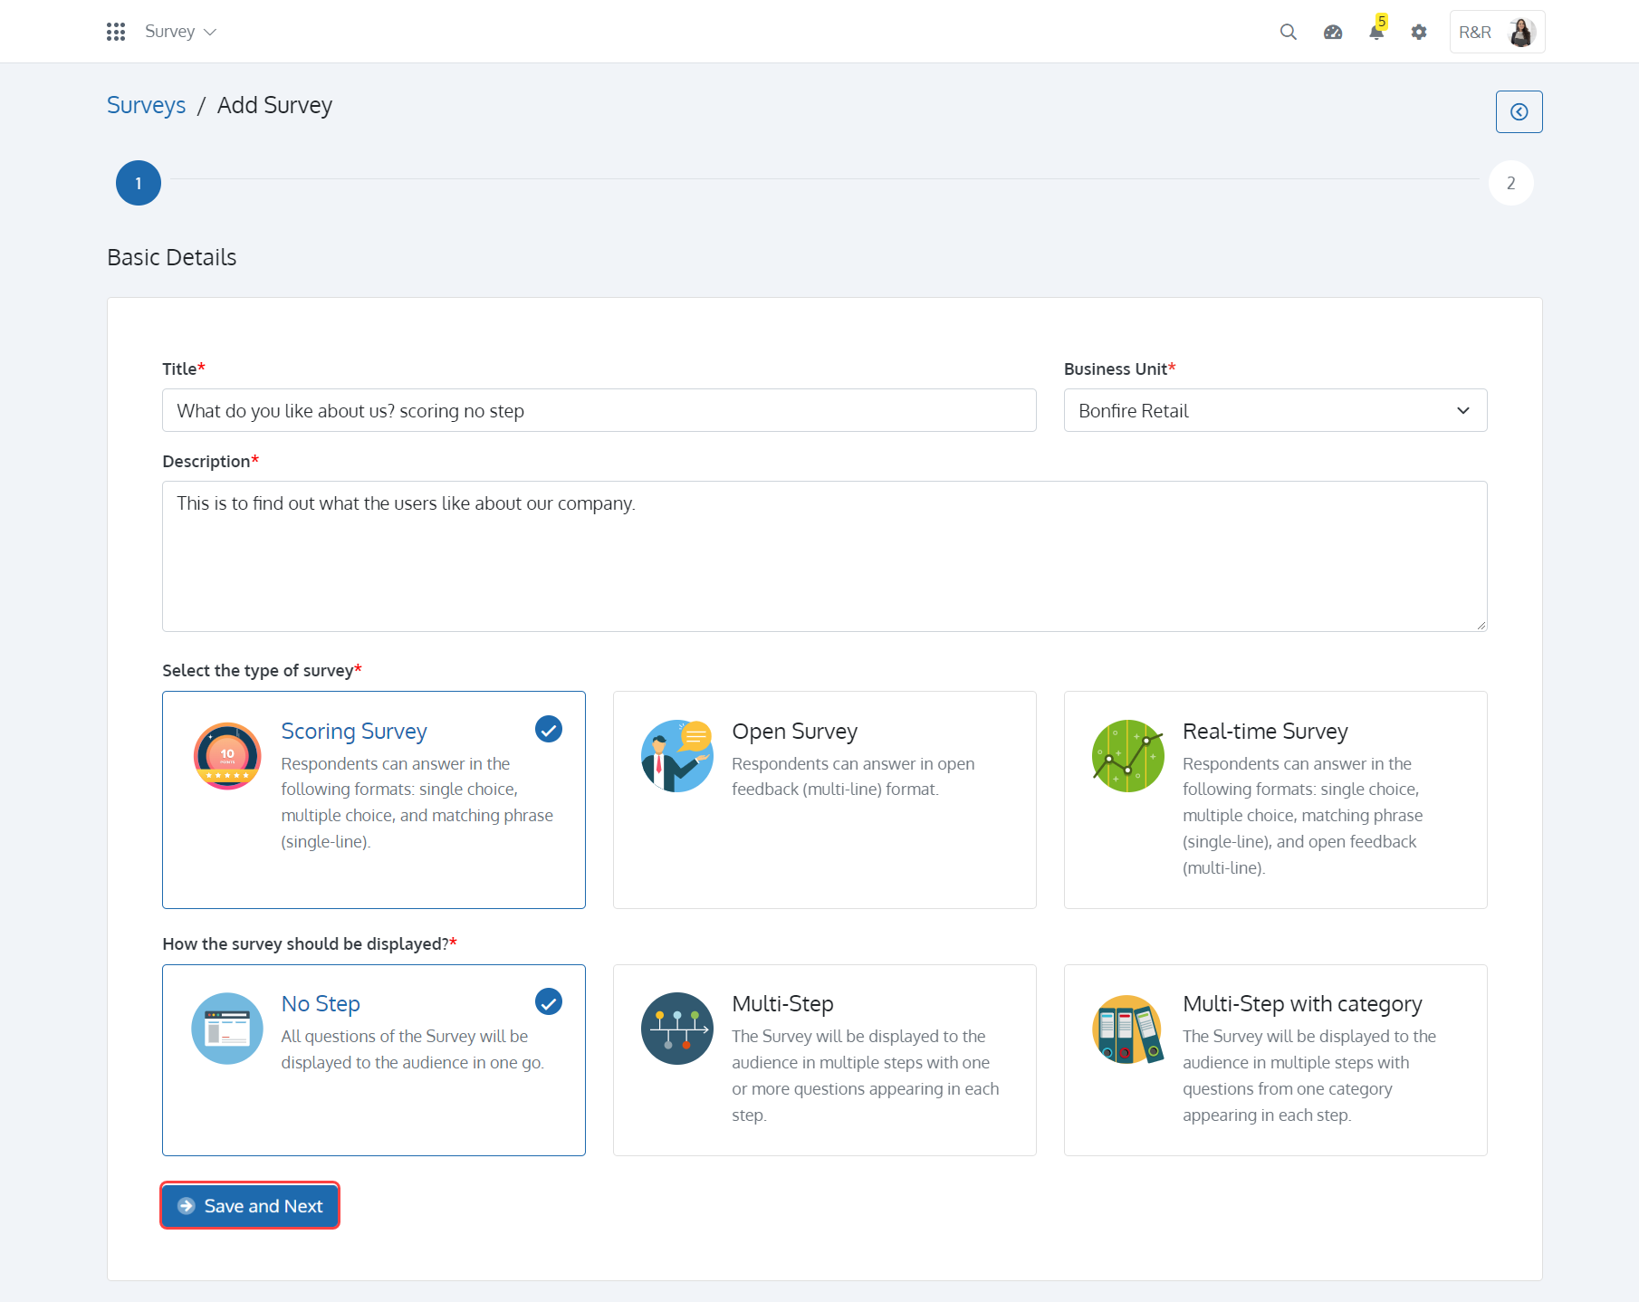Click the Save and Next button
Viewport: 1639px width, 1302px height.
[x=250, y=1205]
